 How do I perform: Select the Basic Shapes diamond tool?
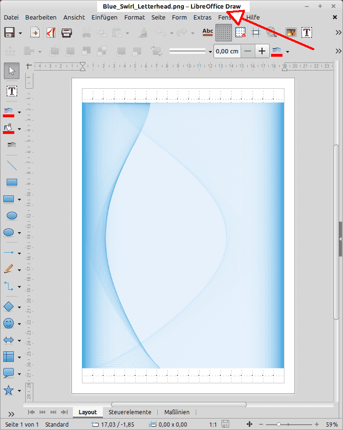(9, 307)
